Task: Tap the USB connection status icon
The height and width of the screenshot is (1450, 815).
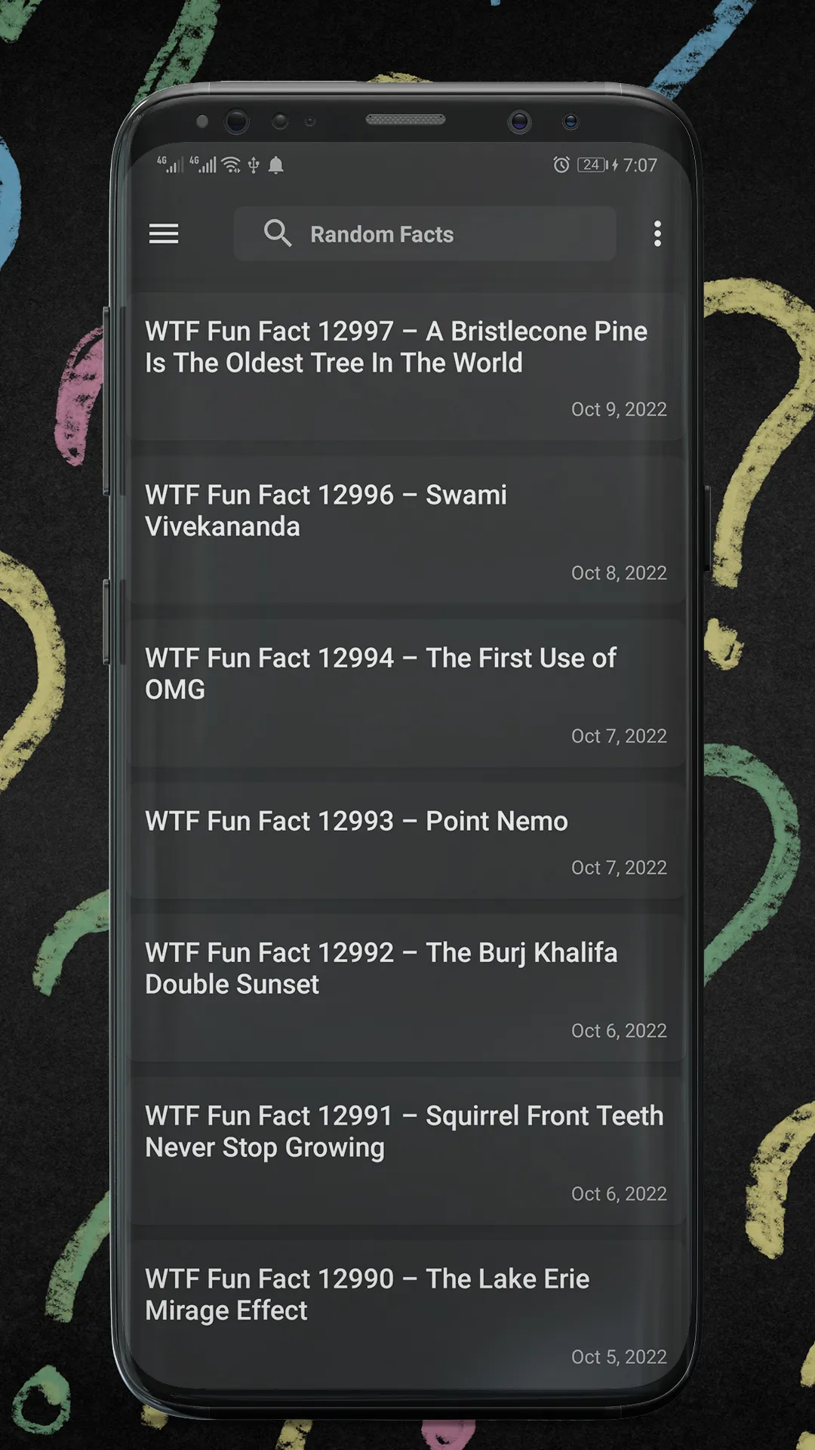Action: pyautogui.click(x=254, y=165)
